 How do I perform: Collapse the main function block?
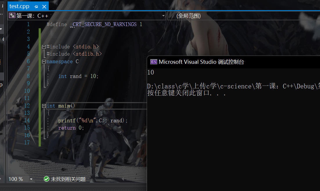coord(44,106)
